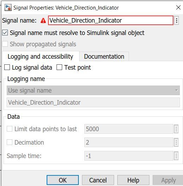Open Help for signal properties
This screenshot has height=186, width=183.
pyautogui.click(x=133, y=180)
